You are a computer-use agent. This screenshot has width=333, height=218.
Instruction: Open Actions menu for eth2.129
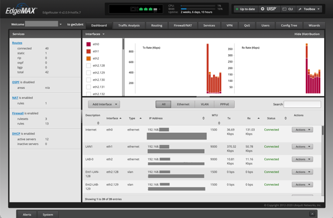click(302, 185)
